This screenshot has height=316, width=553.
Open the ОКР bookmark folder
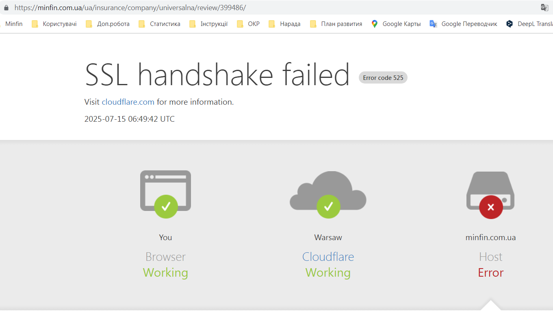[x=248, y=24]
